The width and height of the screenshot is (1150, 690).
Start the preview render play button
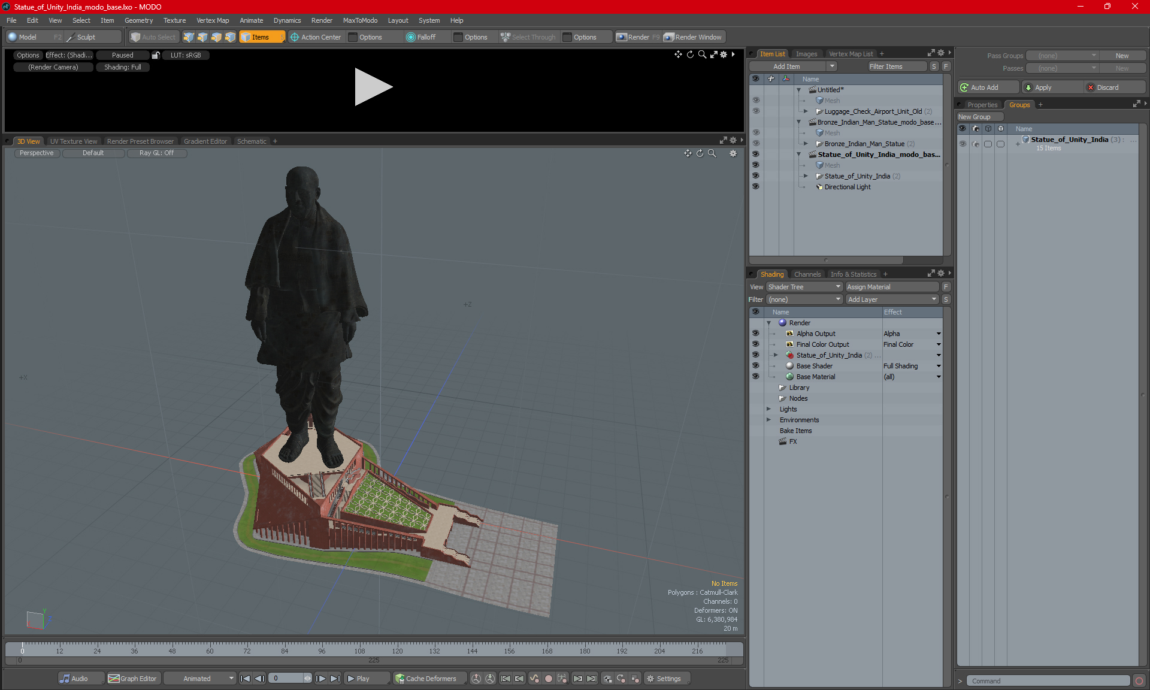click(x=373, y=87)
